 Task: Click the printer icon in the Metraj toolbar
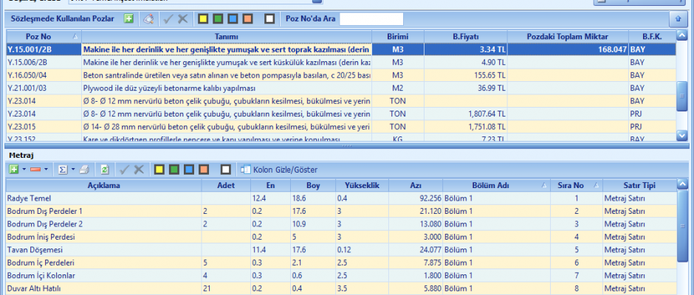(x=84, y=170)
